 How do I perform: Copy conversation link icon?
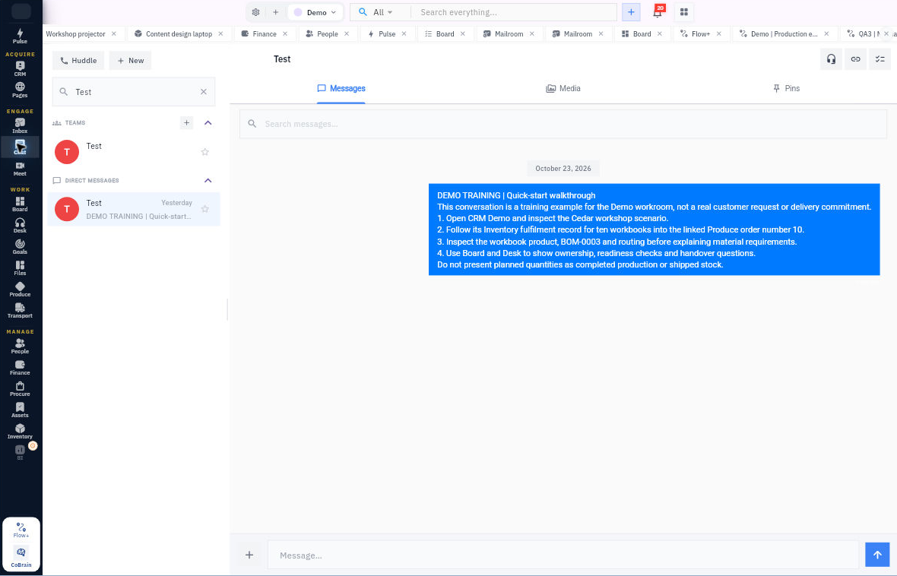point(855,59)
